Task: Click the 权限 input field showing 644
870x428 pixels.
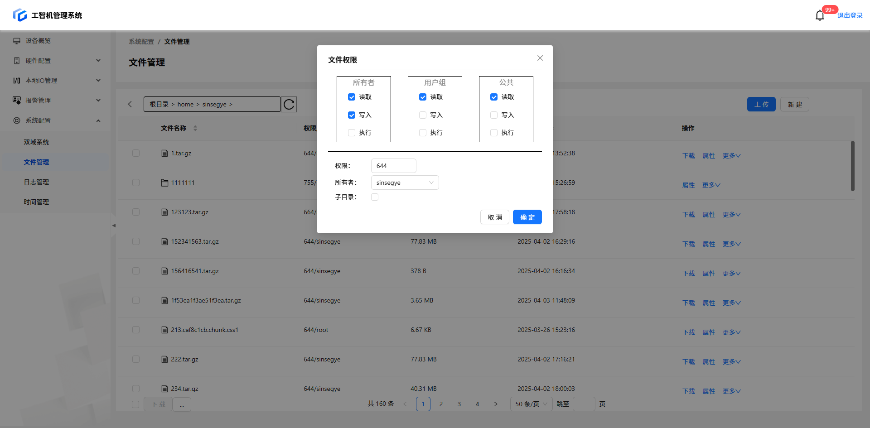Action: coord(393,166)
